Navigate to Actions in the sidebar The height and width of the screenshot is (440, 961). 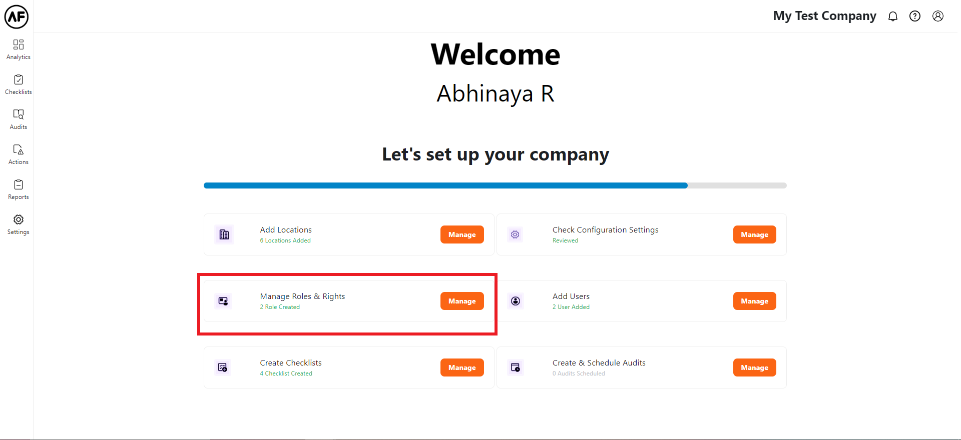[19, 154]
